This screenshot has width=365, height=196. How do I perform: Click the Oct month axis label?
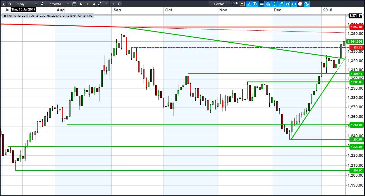coord(169,10)
